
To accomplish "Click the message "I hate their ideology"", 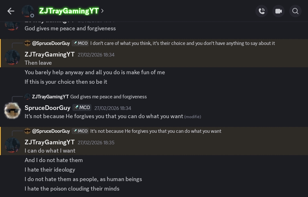I will tap(50, 170).
